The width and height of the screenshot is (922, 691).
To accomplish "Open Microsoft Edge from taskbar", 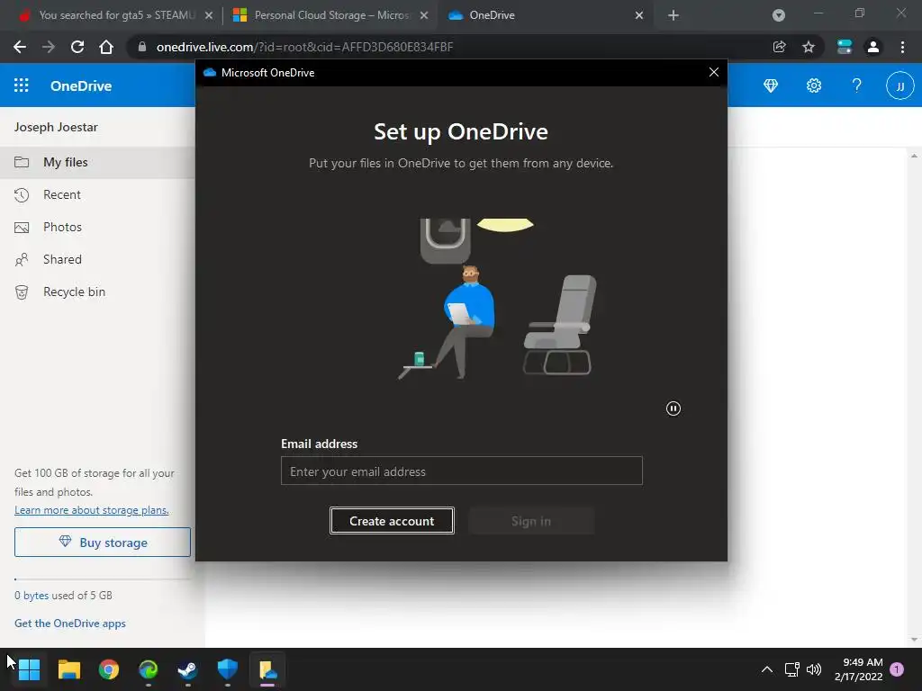I will pos(149,669).
